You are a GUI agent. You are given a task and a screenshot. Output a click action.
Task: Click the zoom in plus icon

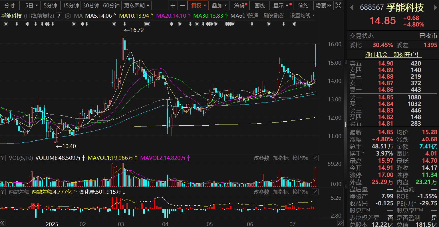coord(173,5)
